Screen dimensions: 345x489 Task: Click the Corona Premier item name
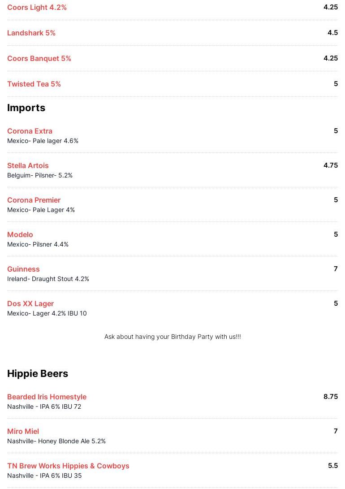(34, 200)
